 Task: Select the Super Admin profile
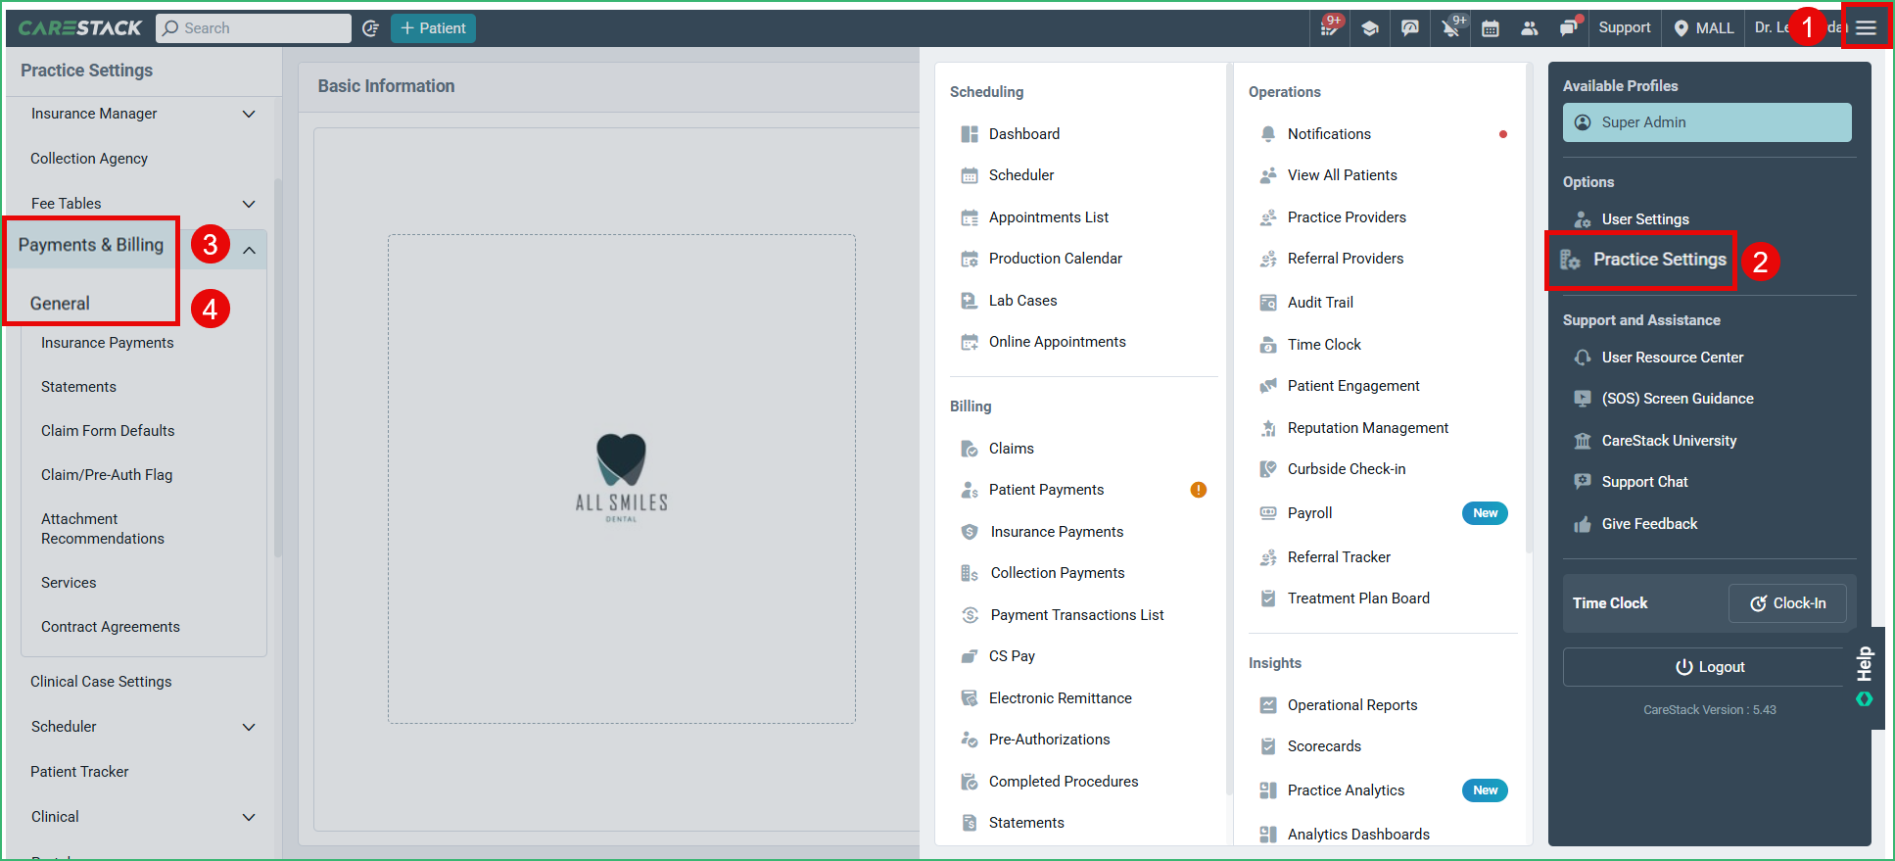[1707, 122]
